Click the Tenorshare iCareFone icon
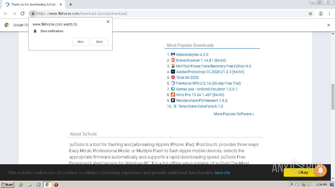The image size is (335, 188). (175, 106)
